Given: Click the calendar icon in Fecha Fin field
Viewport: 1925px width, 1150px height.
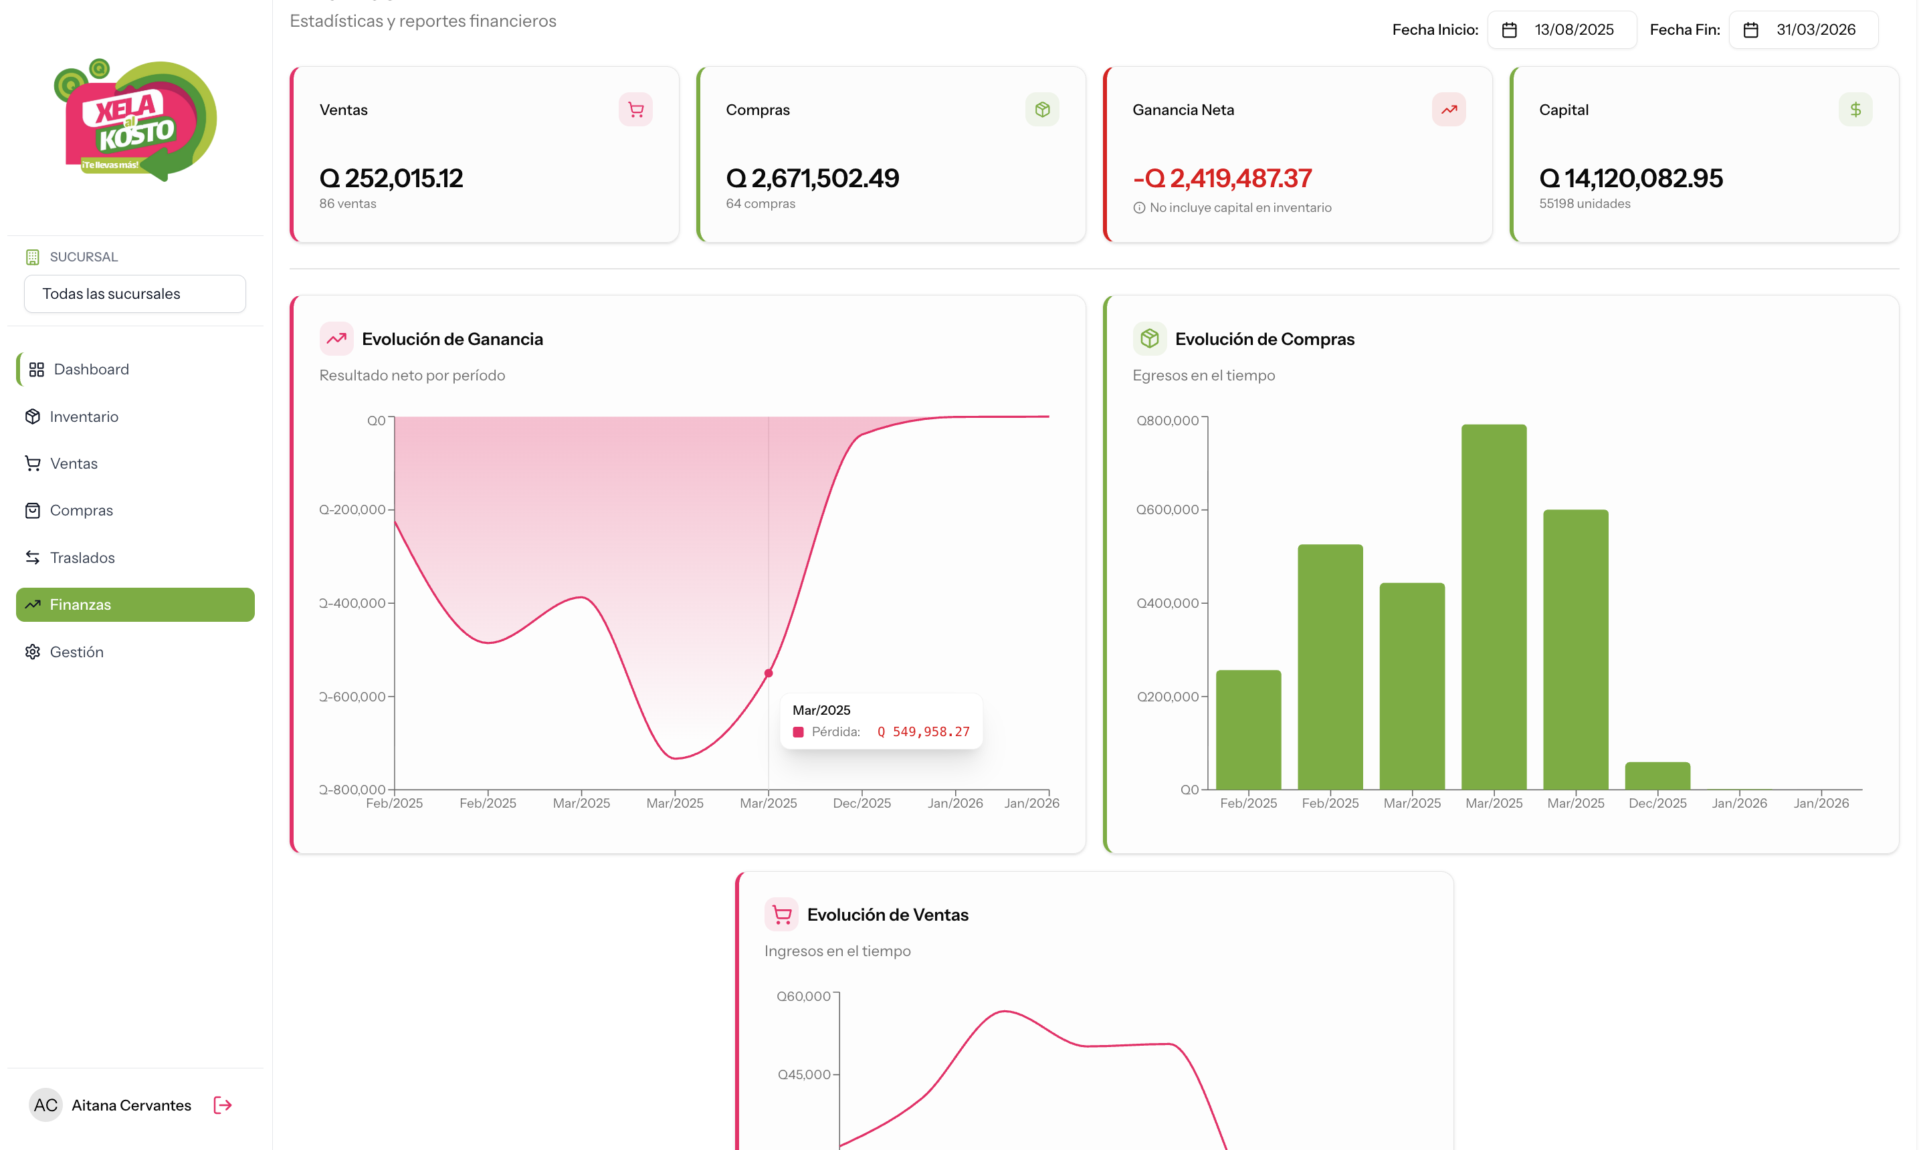Looking at the screenshot, I should coord(1750,30).
